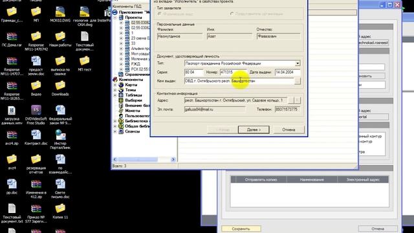Viewport: 414px width, 233px height.
Task: Click the tree panel scroll left arrow
Action: click(x=114, y=159)
